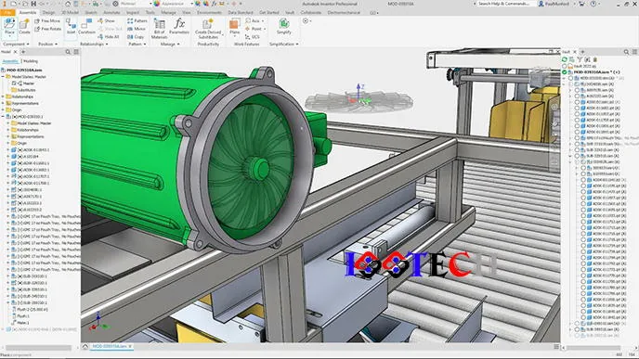The width and height of the screenshot is (639, 359).
Task: Click the Hide All button
Action: 109,36
